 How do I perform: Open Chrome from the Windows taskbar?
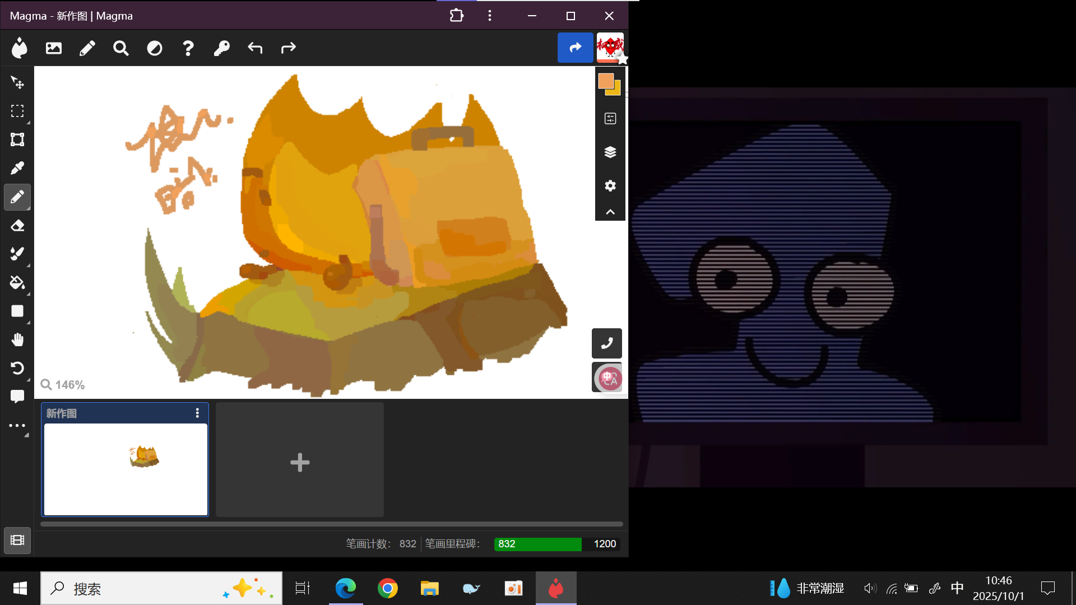[x=387, y=588]
